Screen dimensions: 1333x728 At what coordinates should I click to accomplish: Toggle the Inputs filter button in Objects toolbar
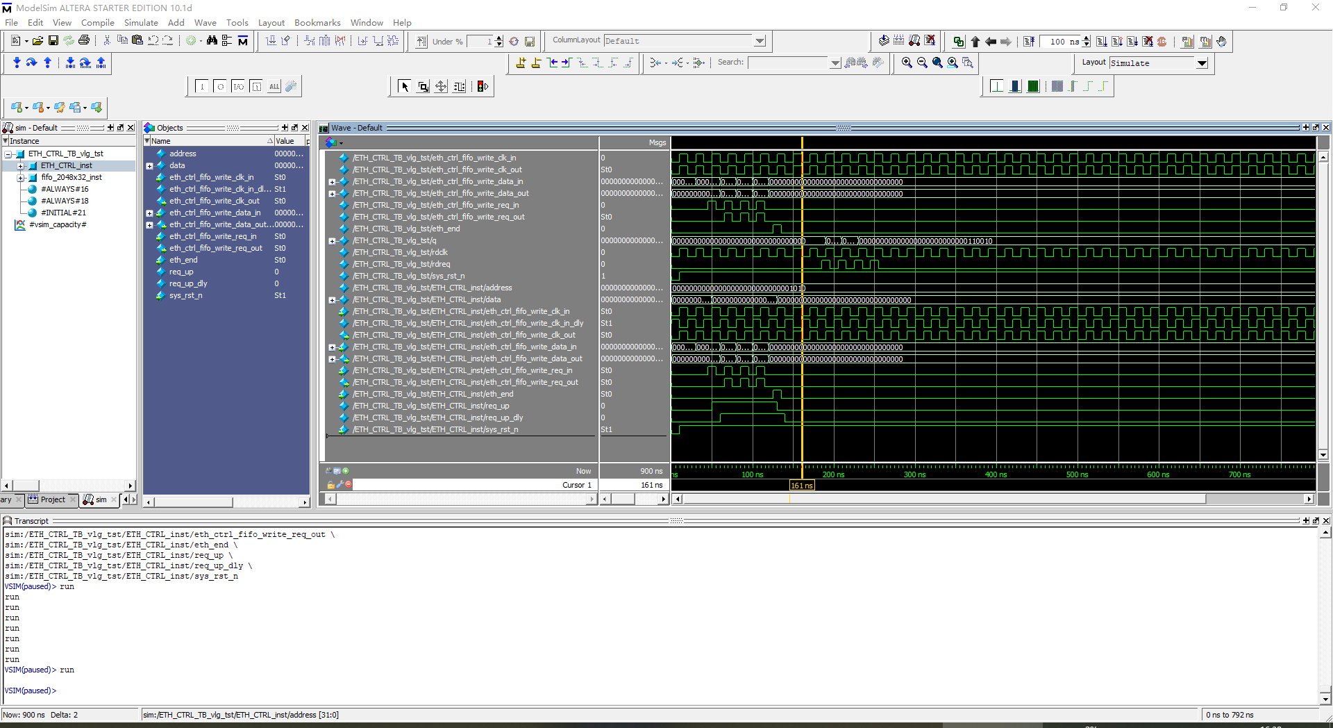coord(202,87)
